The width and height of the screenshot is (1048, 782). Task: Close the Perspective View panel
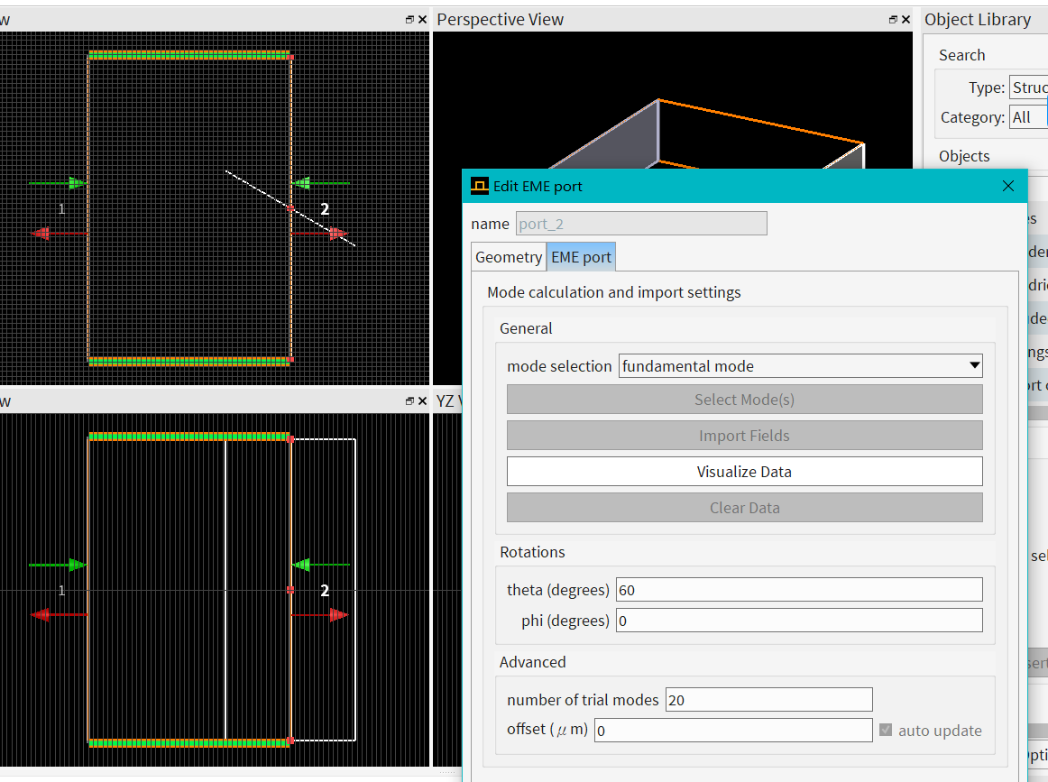click(906, 20)
